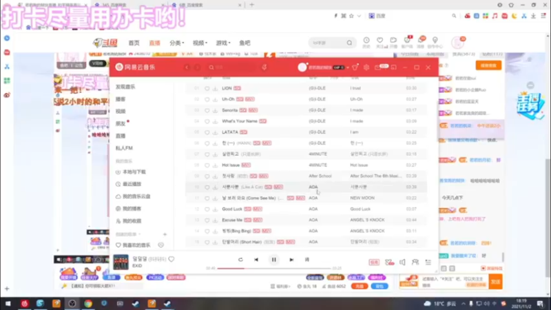Like the song LATATA
Viewport: 551px width, 310px height.
pos(207,132)
